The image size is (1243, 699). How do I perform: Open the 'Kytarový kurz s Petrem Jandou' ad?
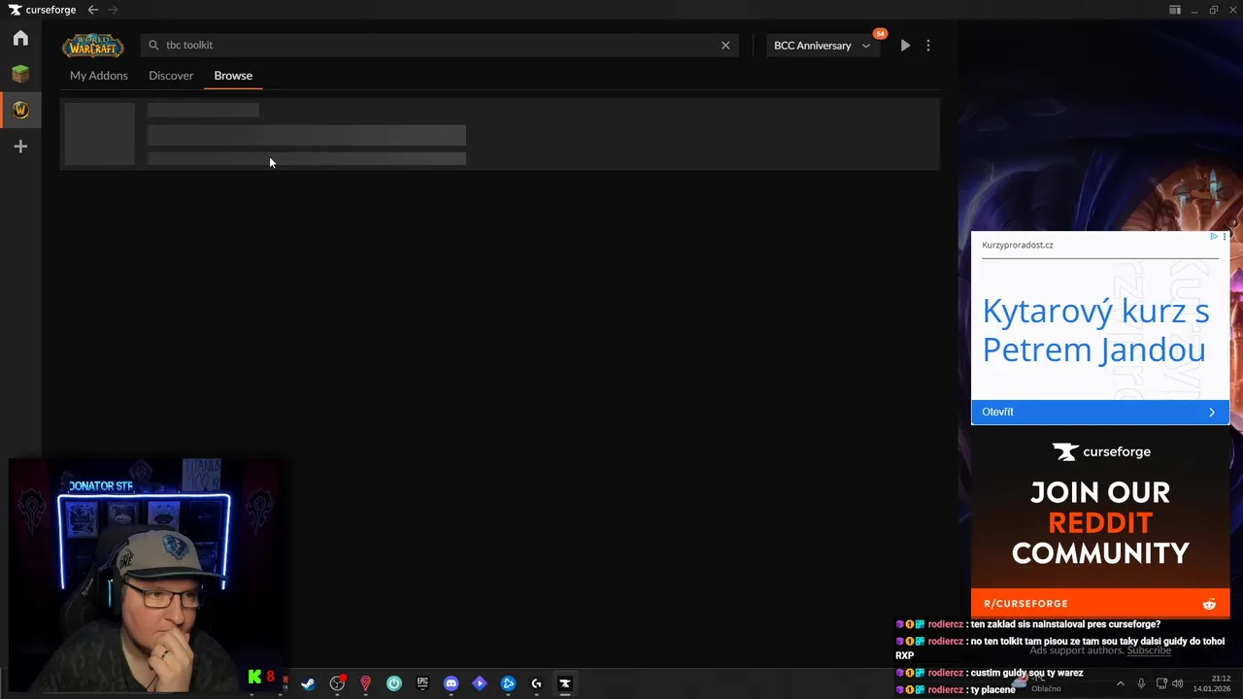click(x=1095, y=330)
